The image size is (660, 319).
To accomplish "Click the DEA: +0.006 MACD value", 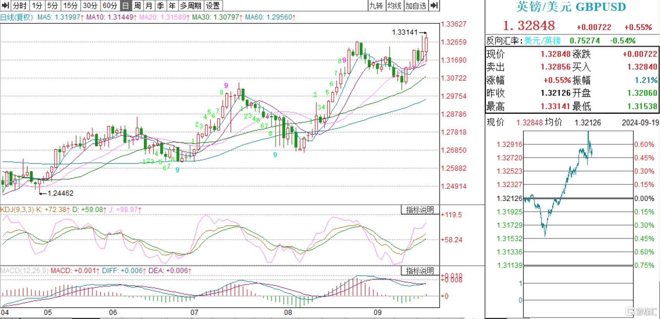I will 170,271.
